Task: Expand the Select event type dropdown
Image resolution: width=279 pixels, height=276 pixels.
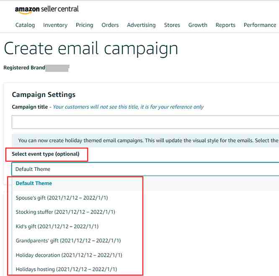Action: tap(145, 169)
